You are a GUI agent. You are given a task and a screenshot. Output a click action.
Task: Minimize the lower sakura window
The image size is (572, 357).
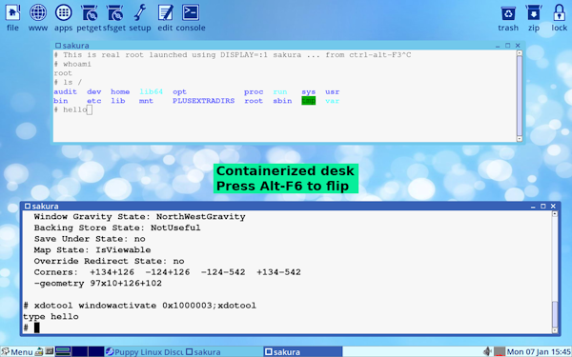533,207
